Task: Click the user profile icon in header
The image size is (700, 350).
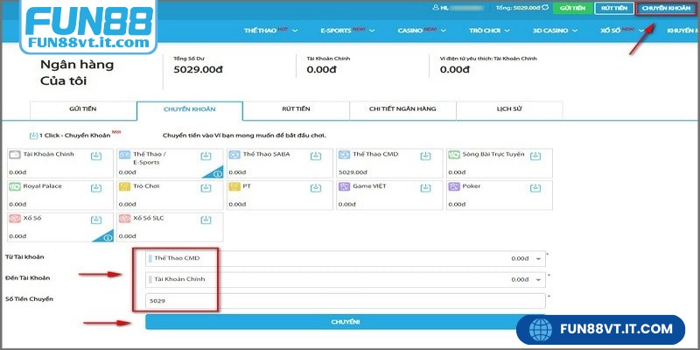Action: click(436, 8)
